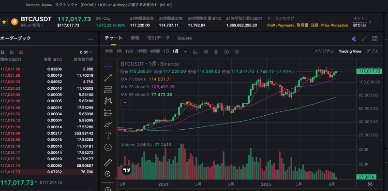
Task: Click ask price 117,019.09 order row
Action: point(47,133)
